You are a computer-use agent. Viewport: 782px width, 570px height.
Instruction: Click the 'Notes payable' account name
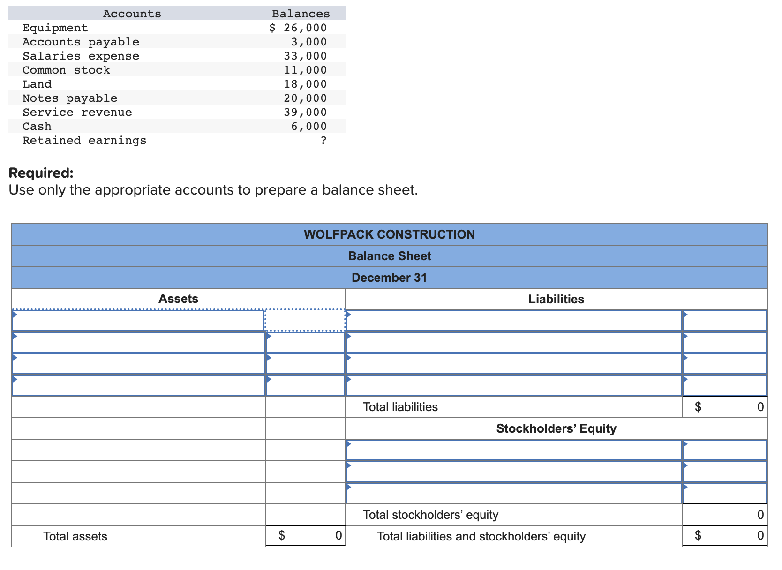click(70, 98)
